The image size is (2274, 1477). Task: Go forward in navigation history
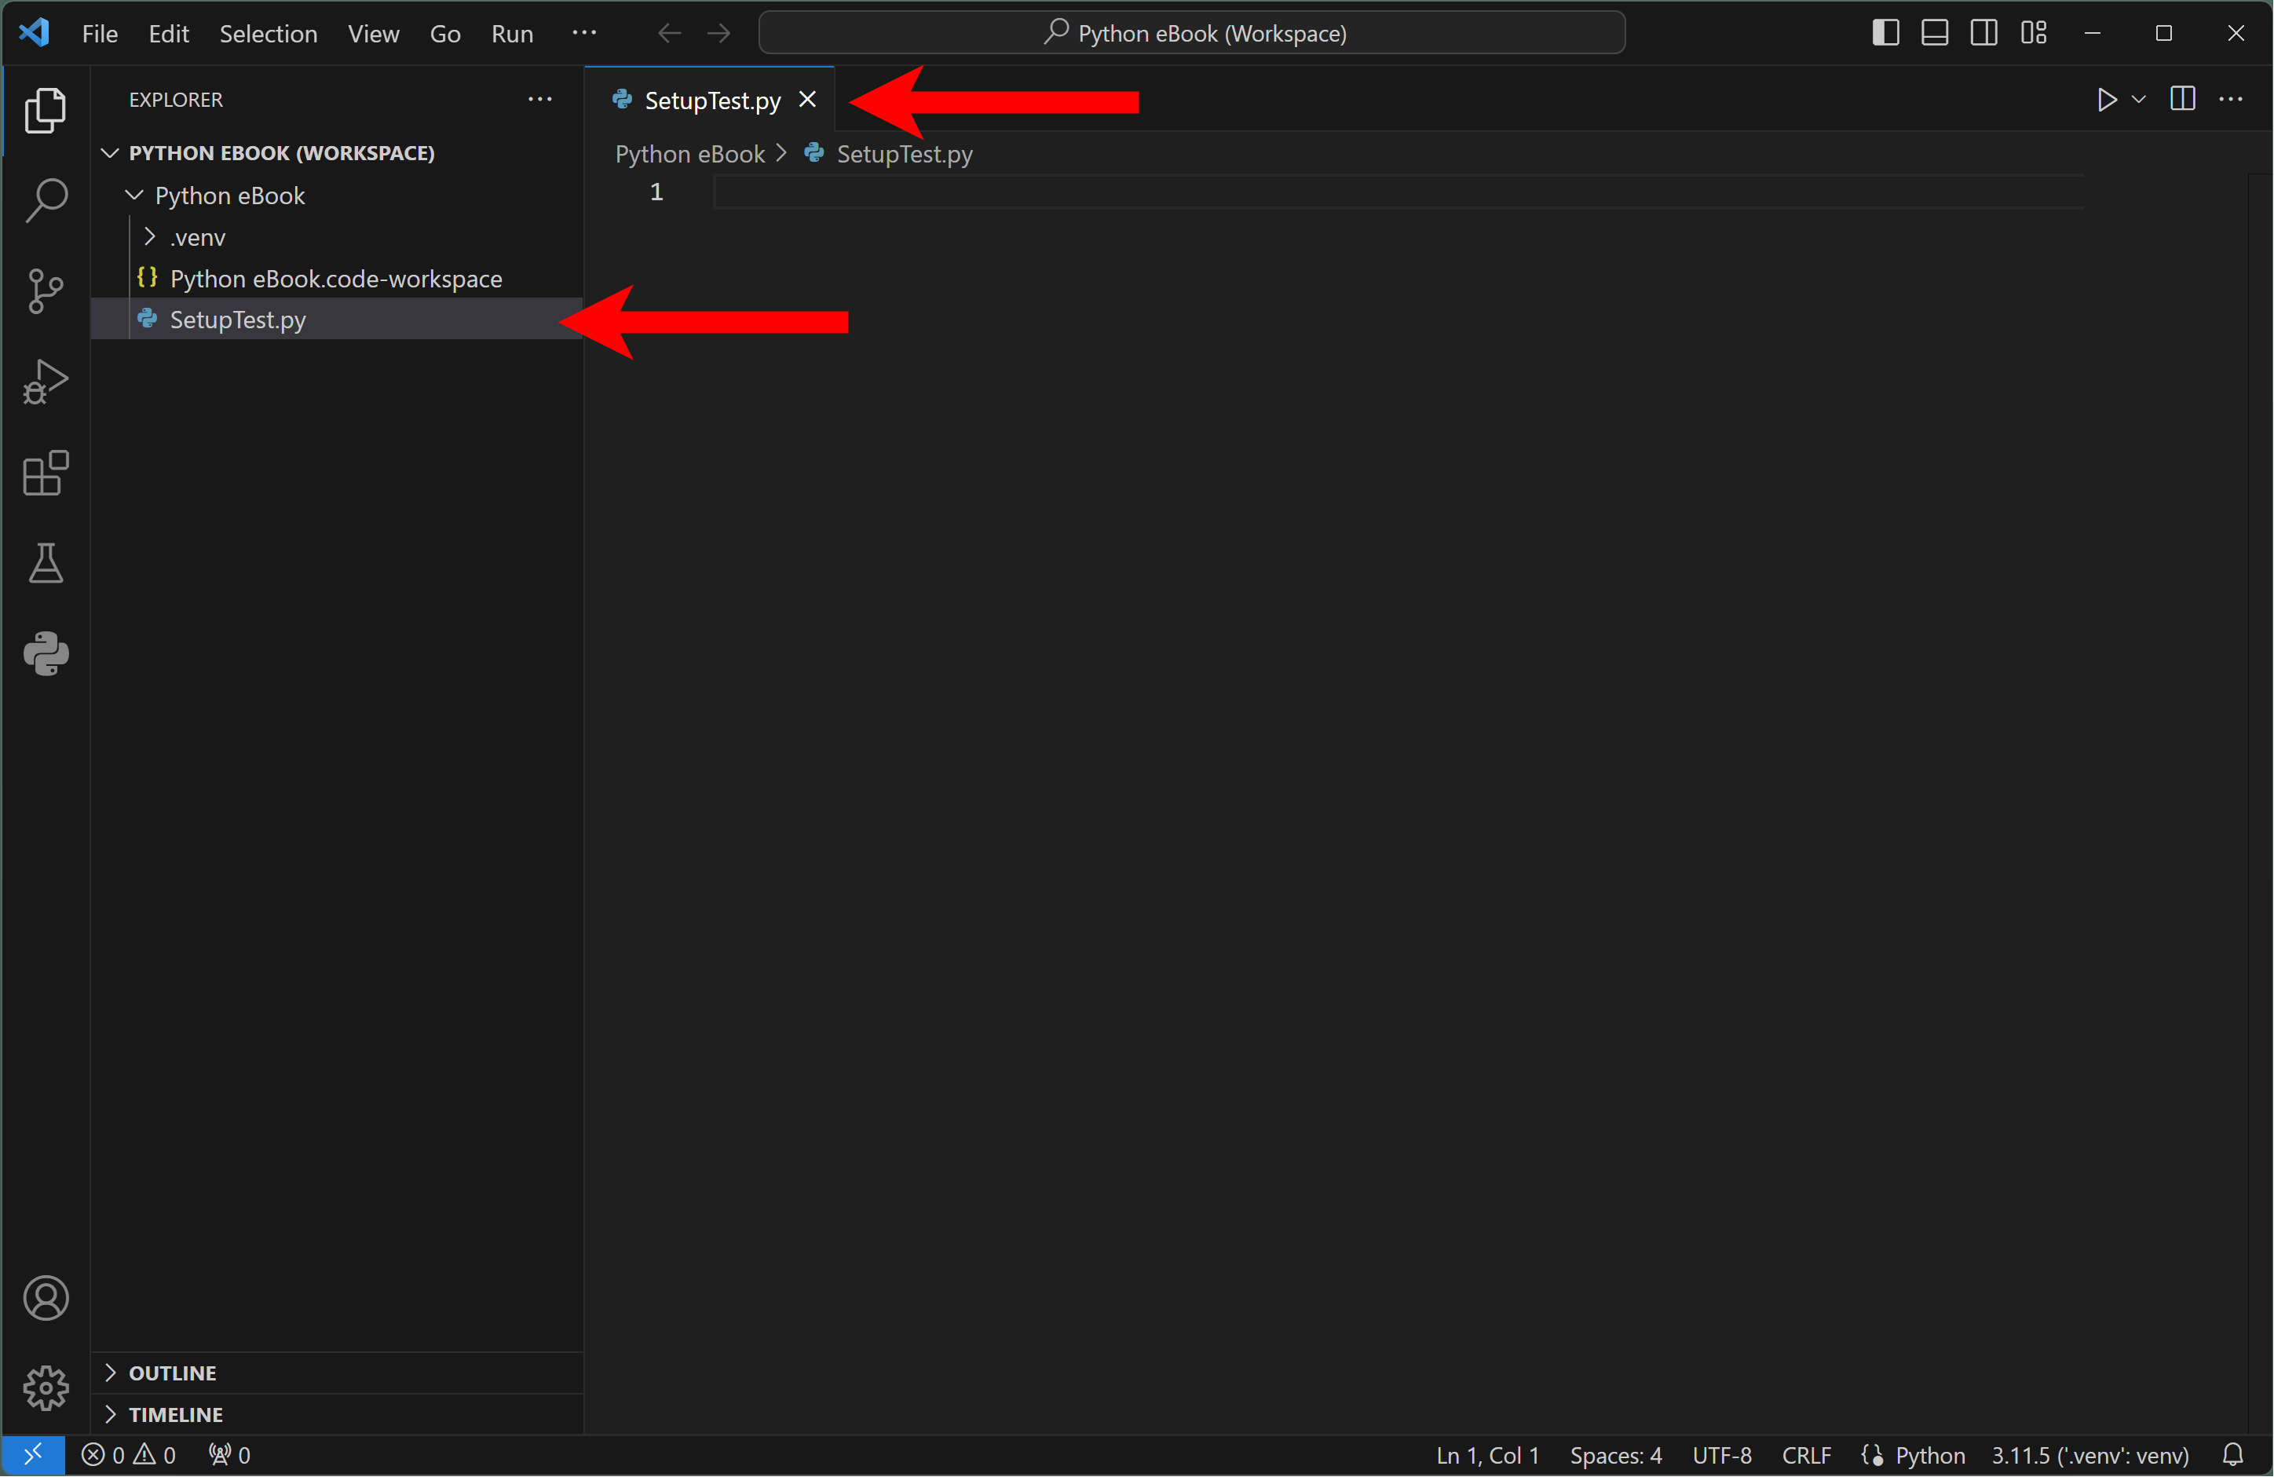(x=718, y=34)
